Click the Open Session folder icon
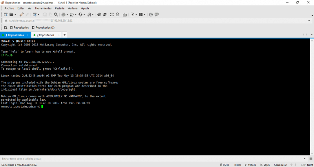314x167 pixels. click(x=11, y=15)
